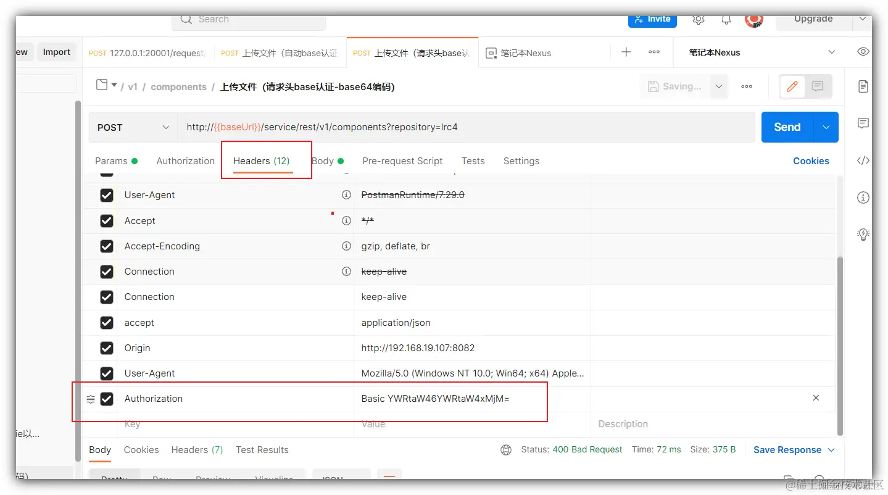Show info for auto User-Agent header
The image size is (888, 495).
(346, 194)
